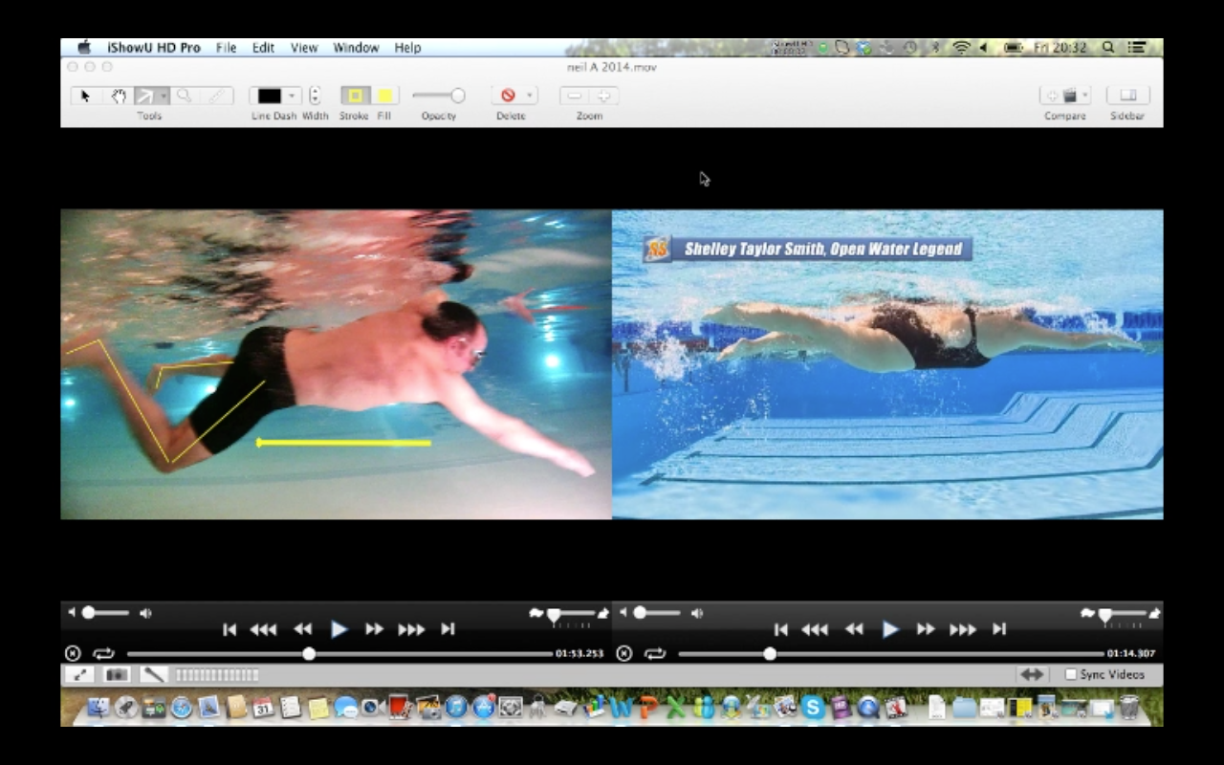1224x765 pixels.
Task: Open the drawing tool shape dropdown
Action: (x=164, y=96)
